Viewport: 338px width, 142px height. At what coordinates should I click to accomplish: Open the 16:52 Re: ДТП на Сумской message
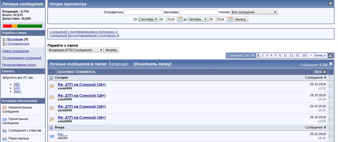[x=82, y=85]
